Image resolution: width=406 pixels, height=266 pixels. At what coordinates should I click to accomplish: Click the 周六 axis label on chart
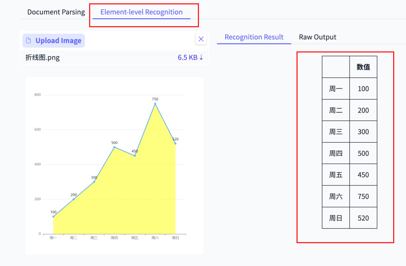[155, 238]
